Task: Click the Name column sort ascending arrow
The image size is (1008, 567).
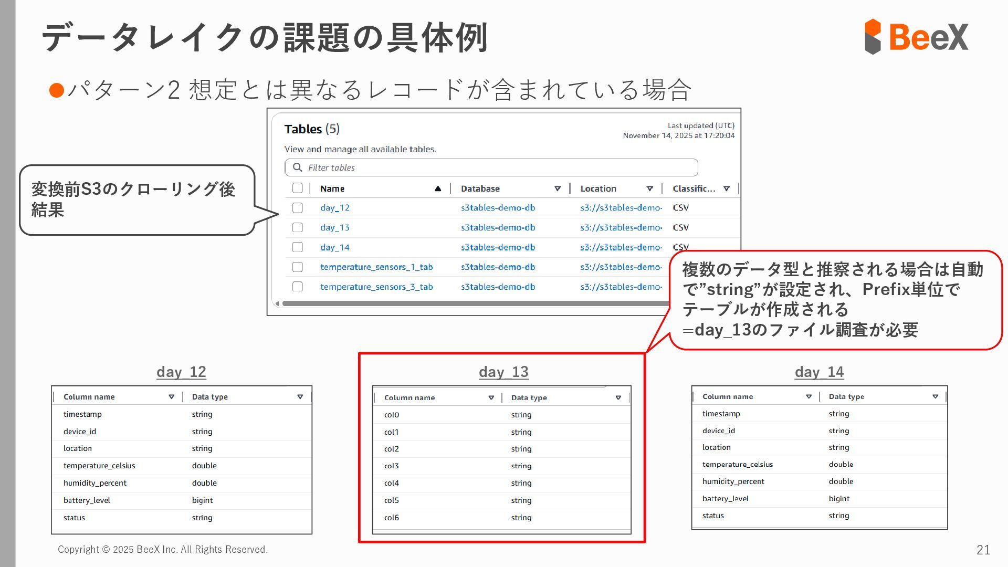Action: [438, 188]
